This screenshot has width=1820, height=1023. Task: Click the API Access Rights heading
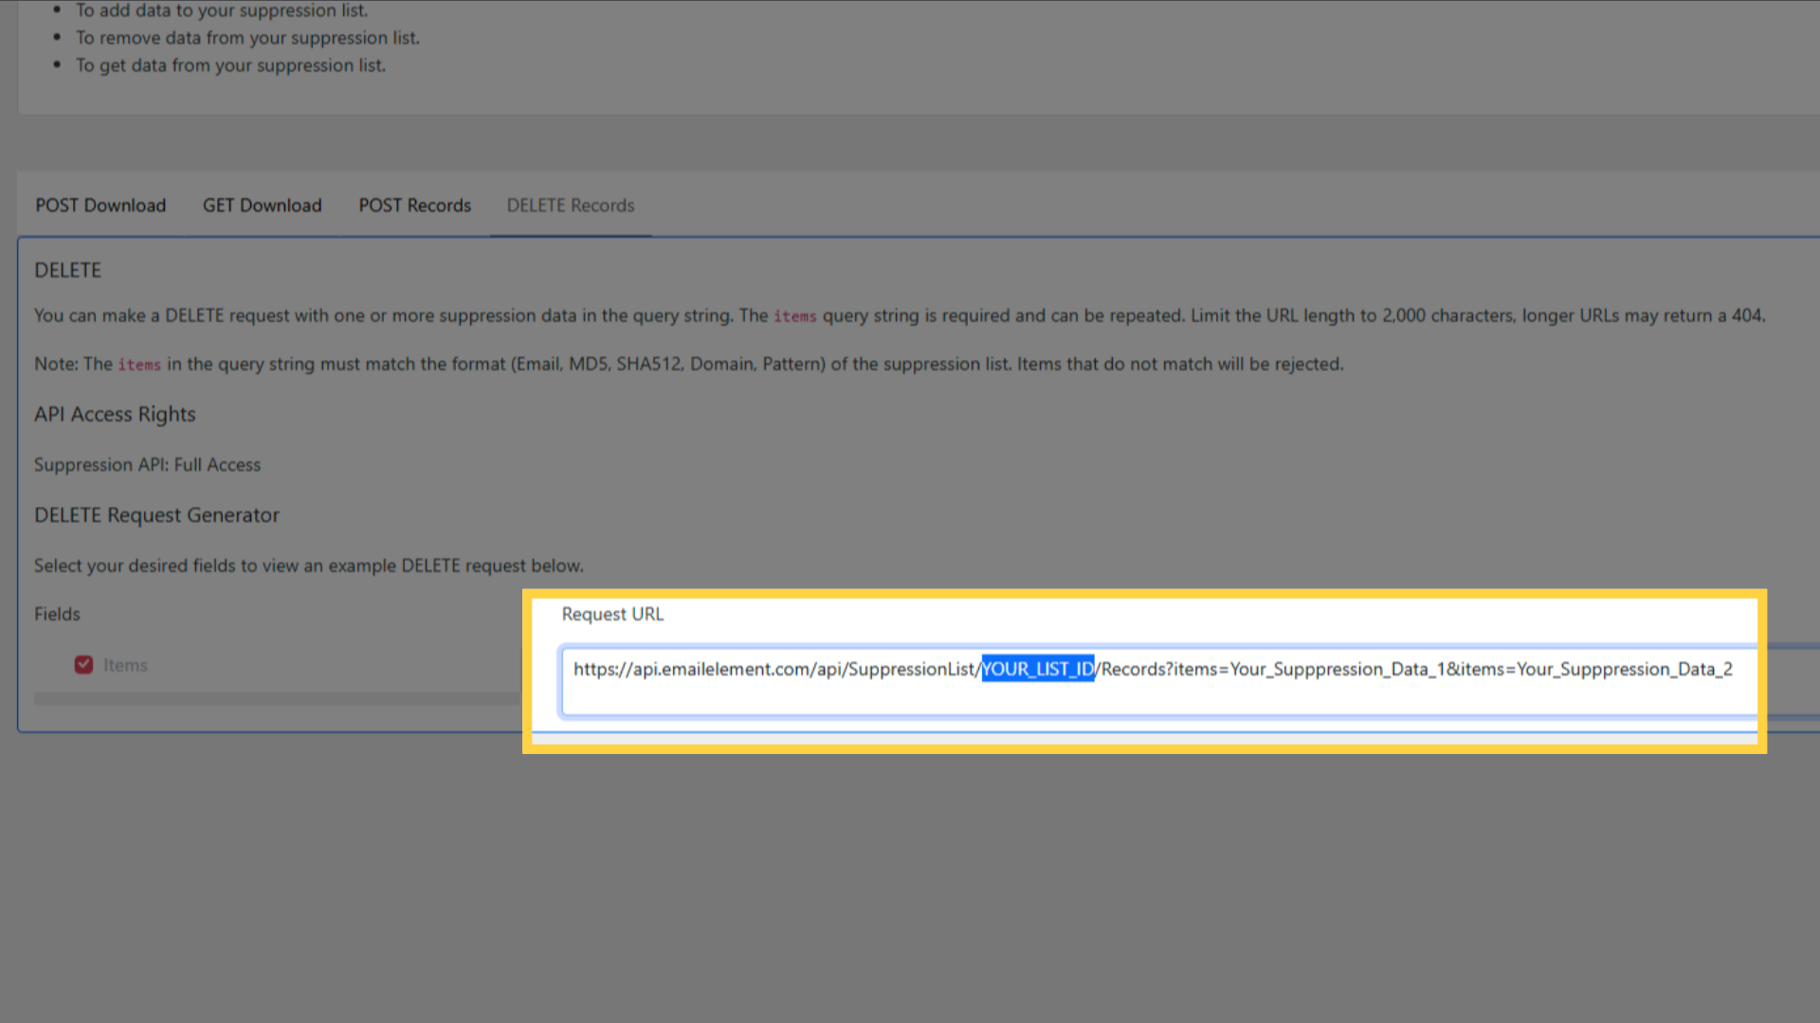[x=115, y=414]
